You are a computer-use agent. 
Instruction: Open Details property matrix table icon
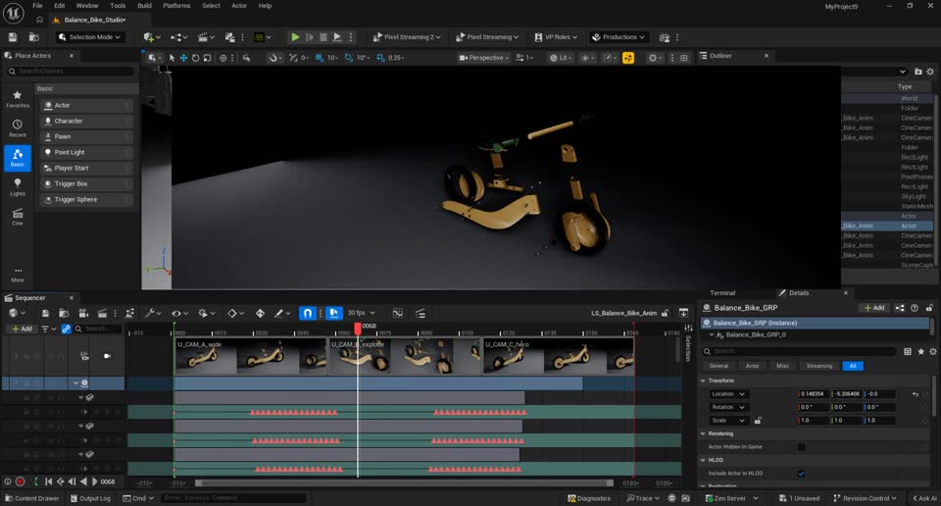[x=908, y=351]
